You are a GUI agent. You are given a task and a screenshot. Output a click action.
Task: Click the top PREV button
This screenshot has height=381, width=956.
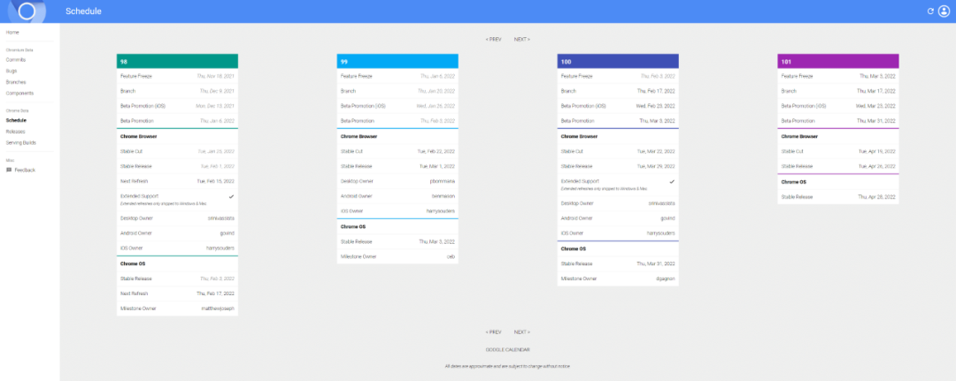pyautogui.click(x=494, y=39)
